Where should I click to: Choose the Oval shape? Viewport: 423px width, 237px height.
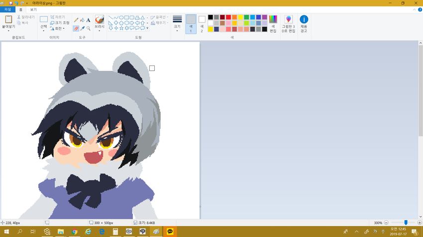(x=121, y=17)
